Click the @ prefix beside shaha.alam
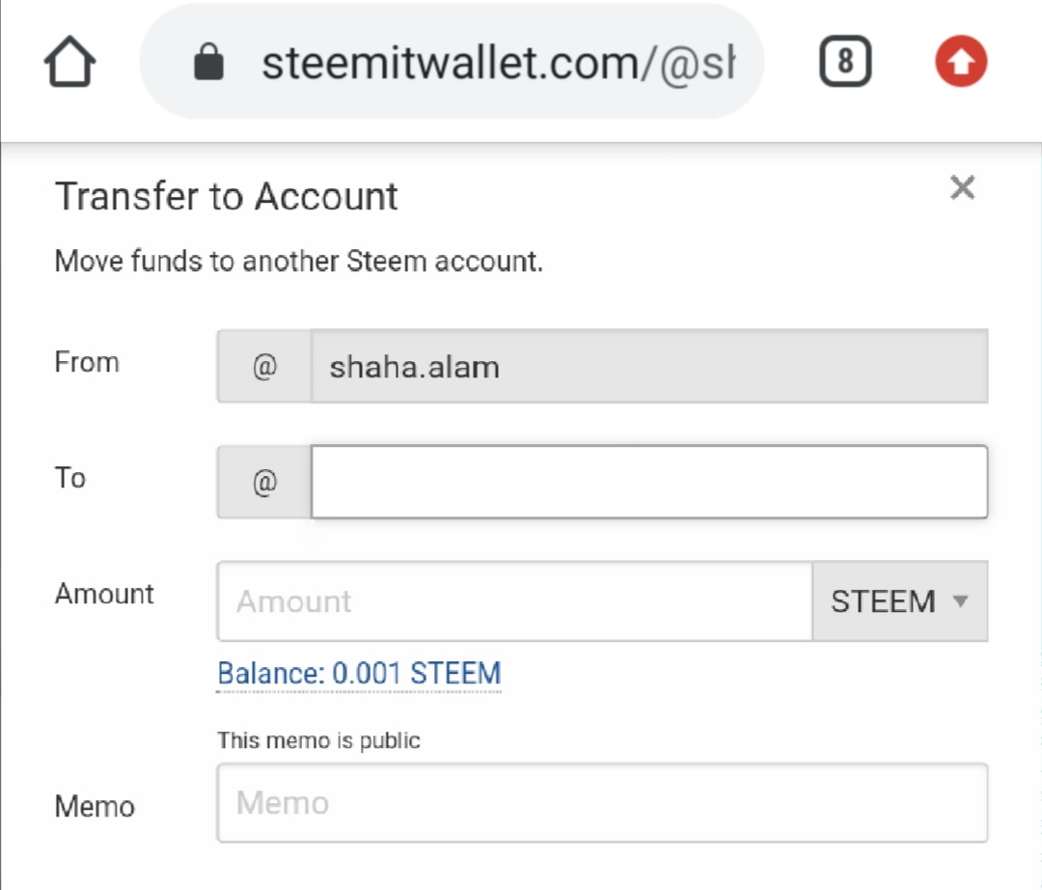 click(264, 367)
